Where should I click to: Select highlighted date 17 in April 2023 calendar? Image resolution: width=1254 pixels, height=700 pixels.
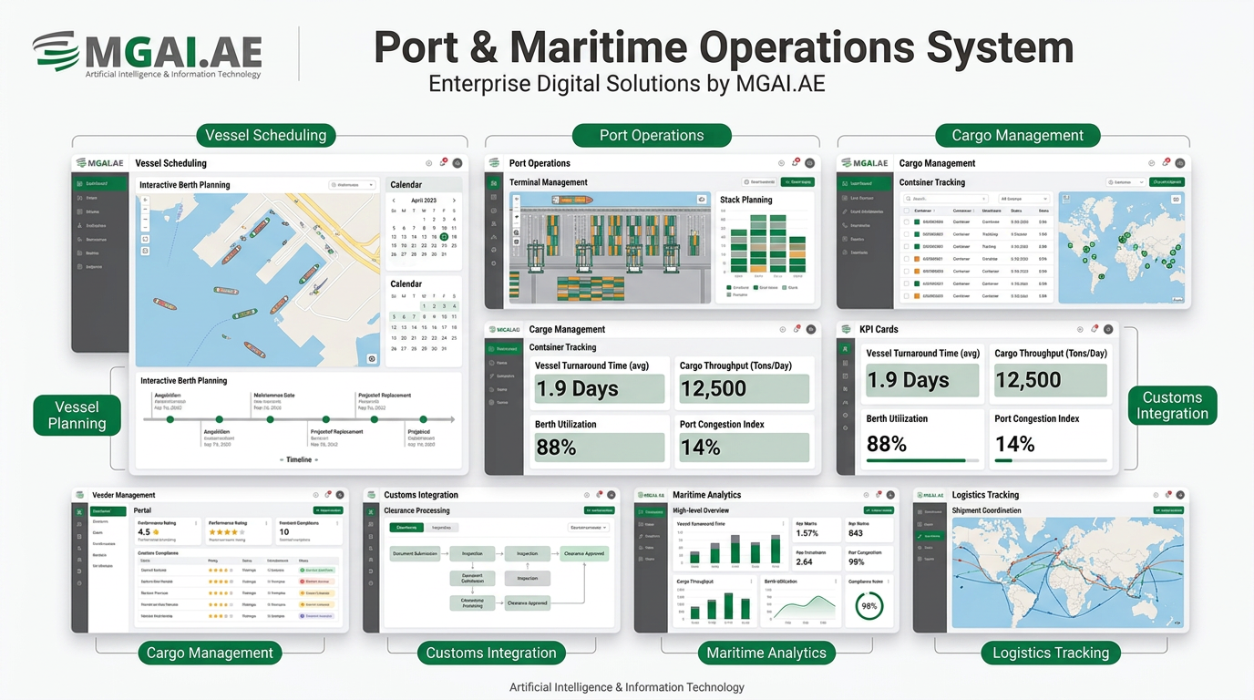coord(444,237)
